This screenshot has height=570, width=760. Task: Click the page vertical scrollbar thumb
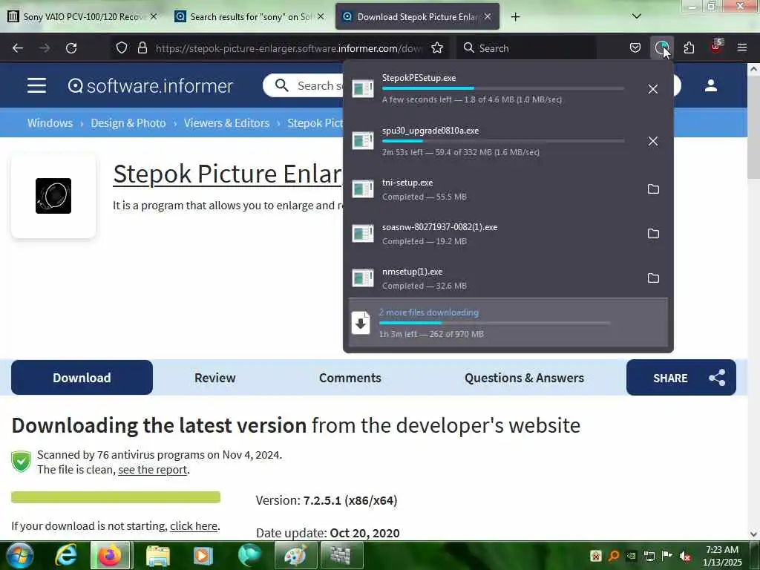[x=753, y=126]
